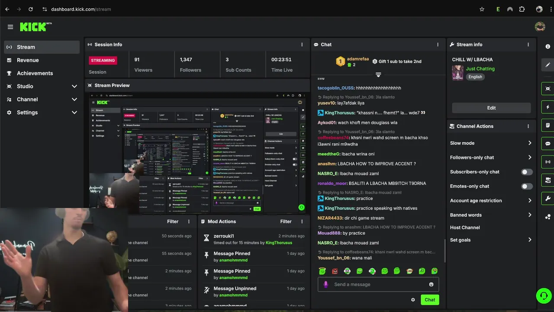Open the user avatar menu on Kick
The height and width of the screenshot is (312, 554).
pyautogui.click(x=540, y=27)
